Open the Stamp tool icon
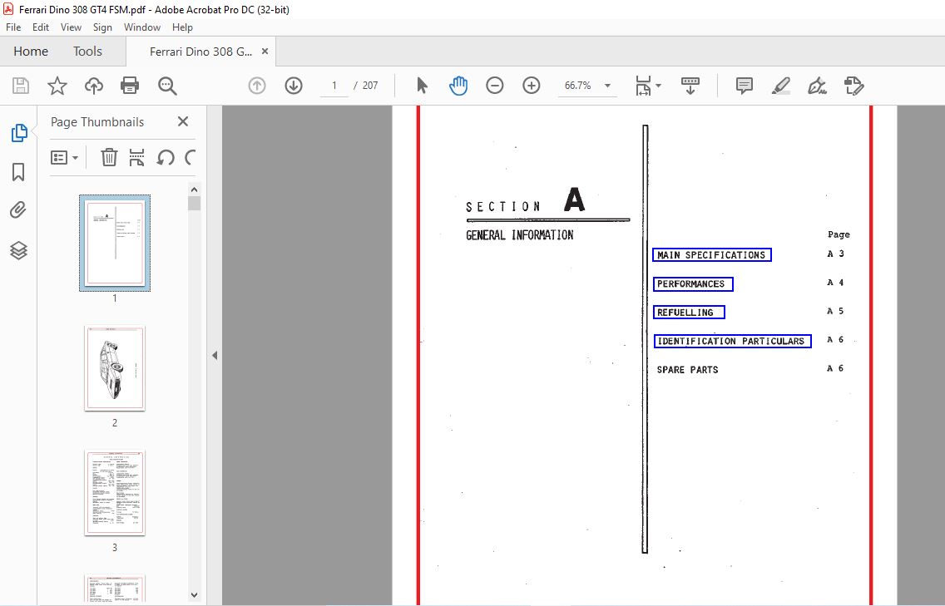The width and height of the screenshot is (945, 606). (854, 86)
